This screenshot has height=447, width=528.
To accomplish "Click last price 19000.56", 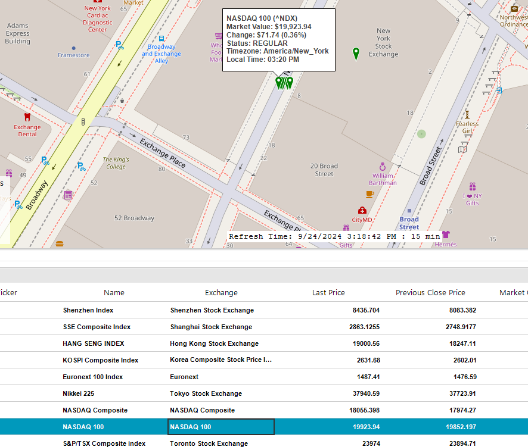I will pyautogui.click(x=367, y=343).
